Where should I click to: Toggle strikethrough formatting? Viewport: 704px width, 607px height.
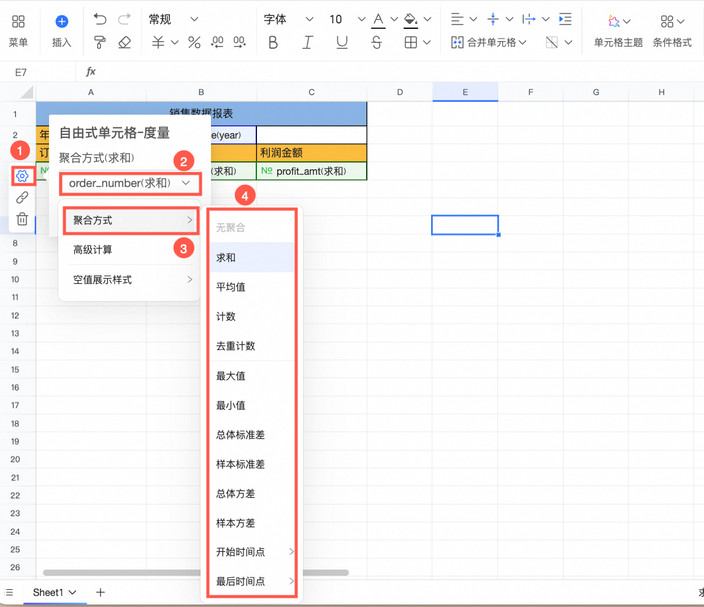click(x=377, y=42)
